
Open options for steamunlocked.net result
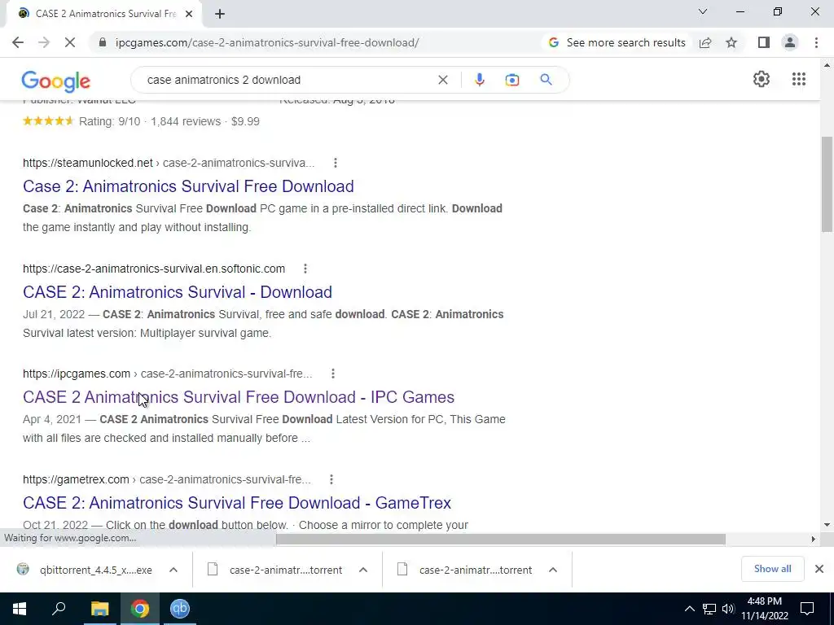pyautogui.click(x=335, y=163)
